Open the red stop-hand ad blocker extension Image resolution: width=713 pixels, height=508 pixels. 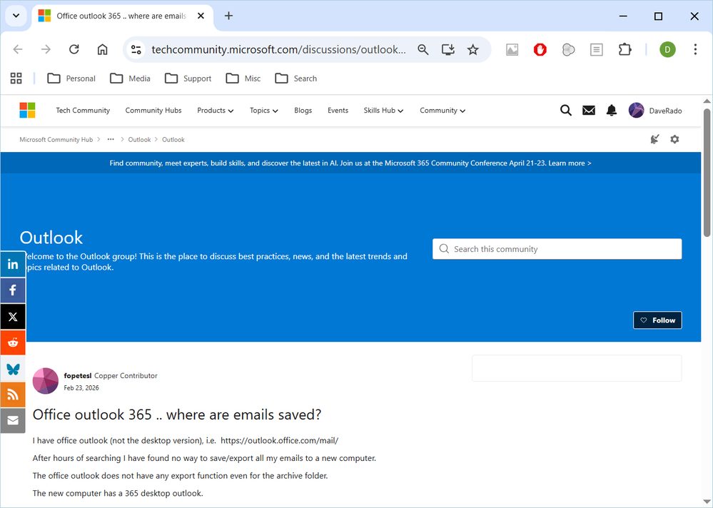click(x=540, y=49)
